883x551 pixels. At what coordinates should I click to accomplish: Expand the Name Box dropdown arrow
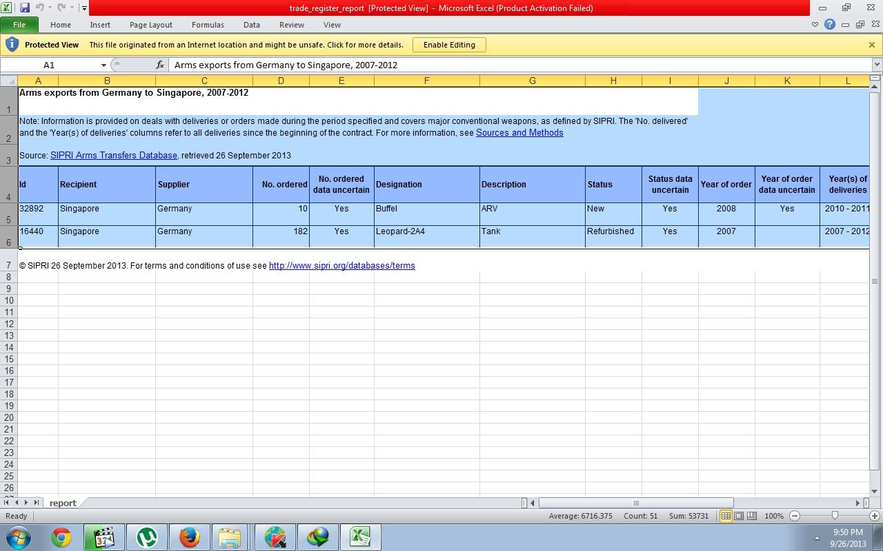pyautogui.click(x=103, y=65)
